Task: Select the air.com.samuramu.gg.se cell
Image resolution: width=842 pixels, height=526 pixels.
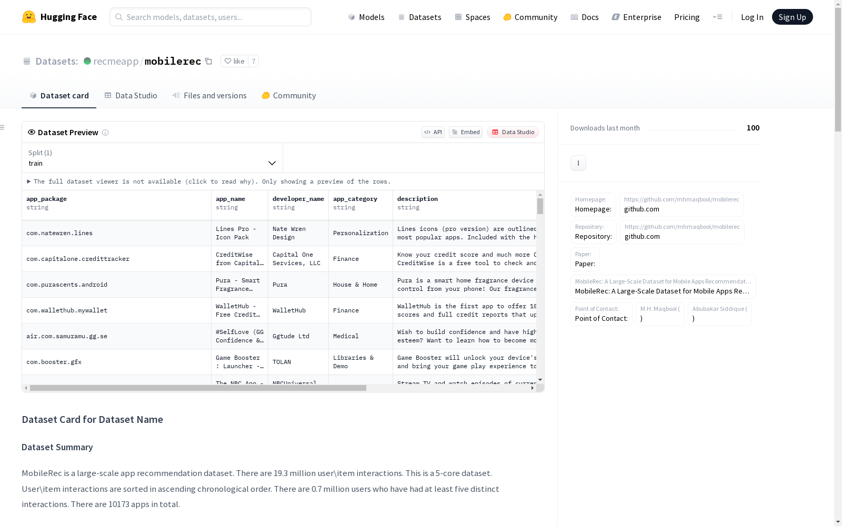Action: point(116,336)
